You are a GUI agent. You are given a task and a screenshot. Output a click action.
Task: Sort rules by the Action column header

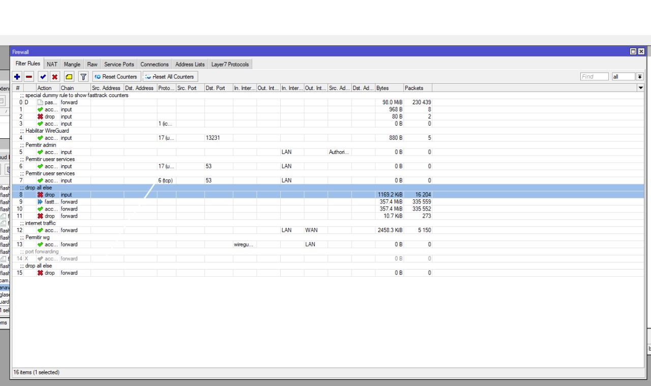pyautogui.click(x=48, y=88)
